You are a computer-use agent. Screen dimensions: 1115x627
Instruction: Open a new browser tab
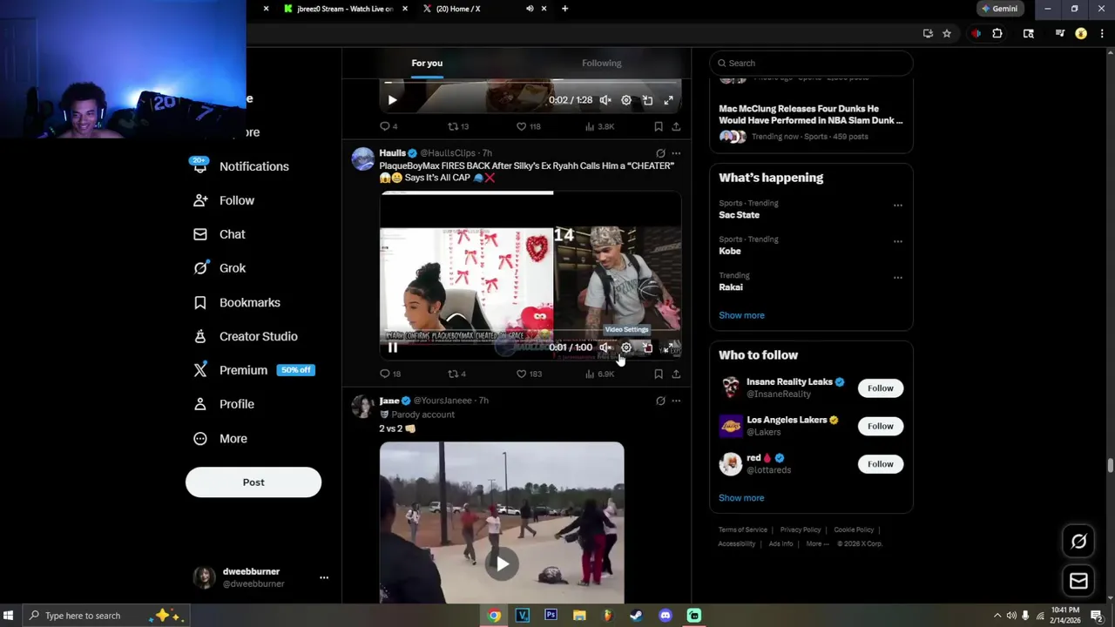point(564,9)
